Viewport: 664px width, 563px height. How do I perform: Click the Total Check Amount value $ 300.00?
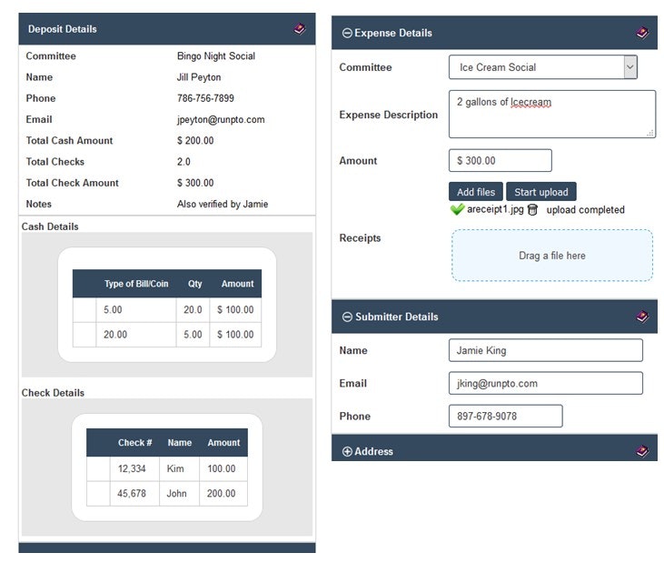[x=195, y=183]
